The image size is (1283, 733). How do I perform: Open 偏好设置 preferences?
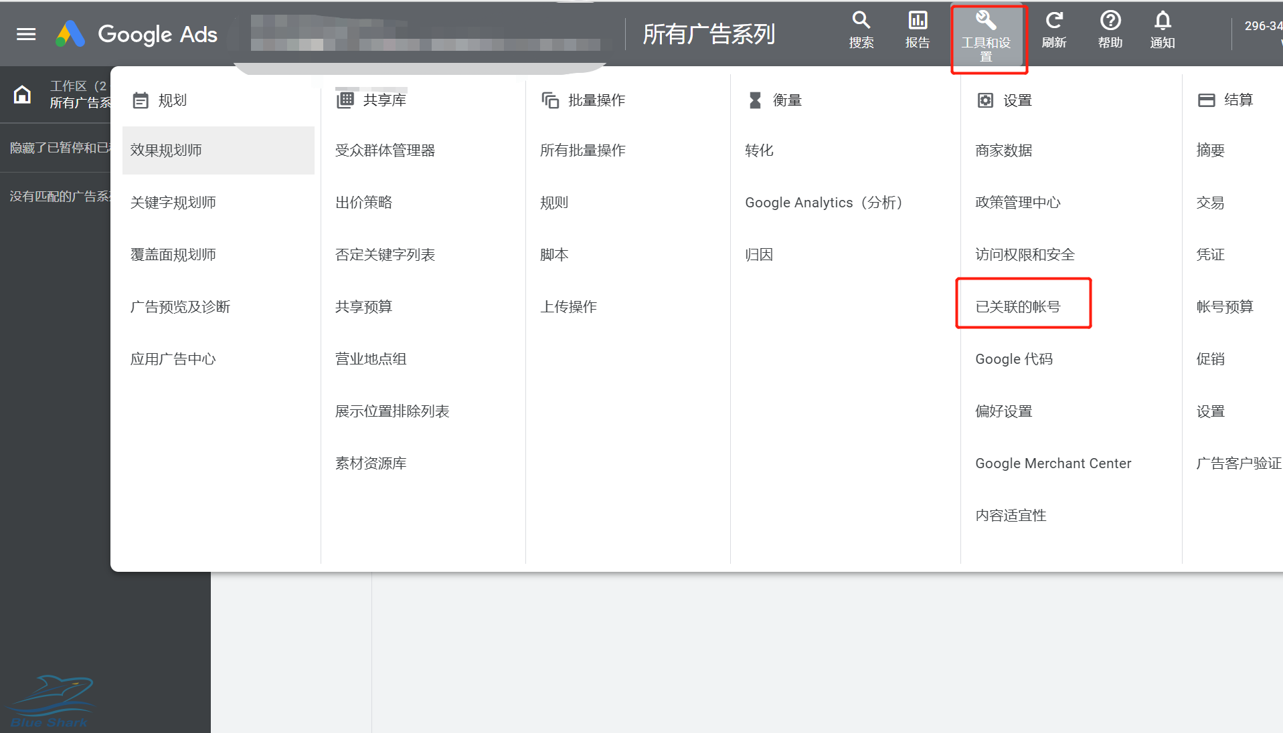(x=1003, y=411)
